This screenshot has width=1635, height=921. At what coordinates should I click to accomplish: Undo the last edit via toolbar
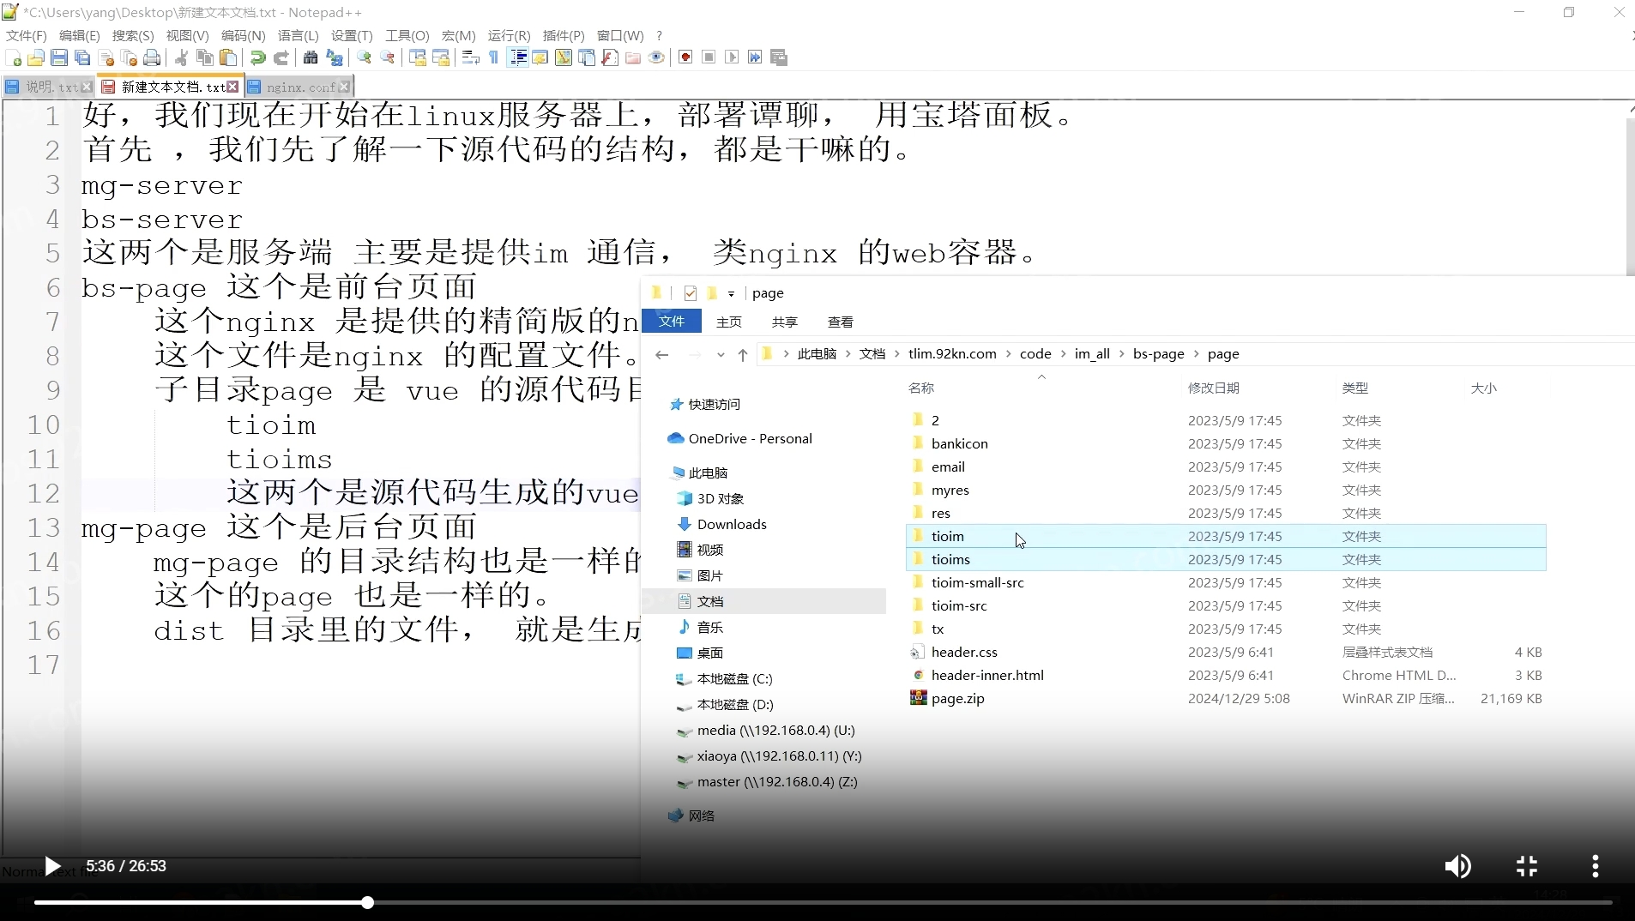point(257,57)
